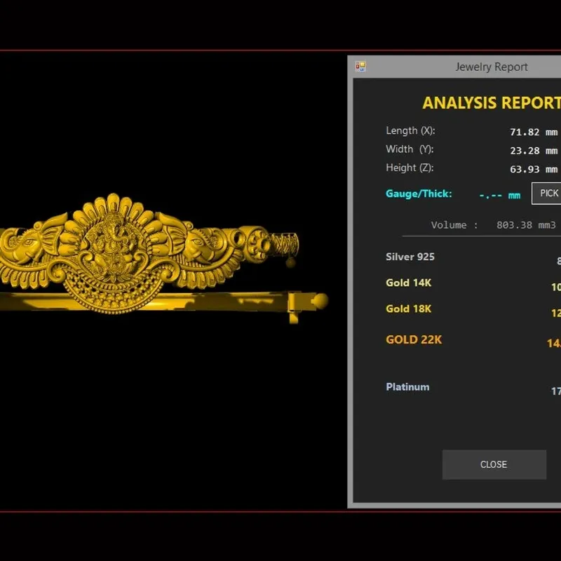This screenshot has height=561, width=561.
Task: Click the 23.28 mm width value
Action: (x=534, y=151)
